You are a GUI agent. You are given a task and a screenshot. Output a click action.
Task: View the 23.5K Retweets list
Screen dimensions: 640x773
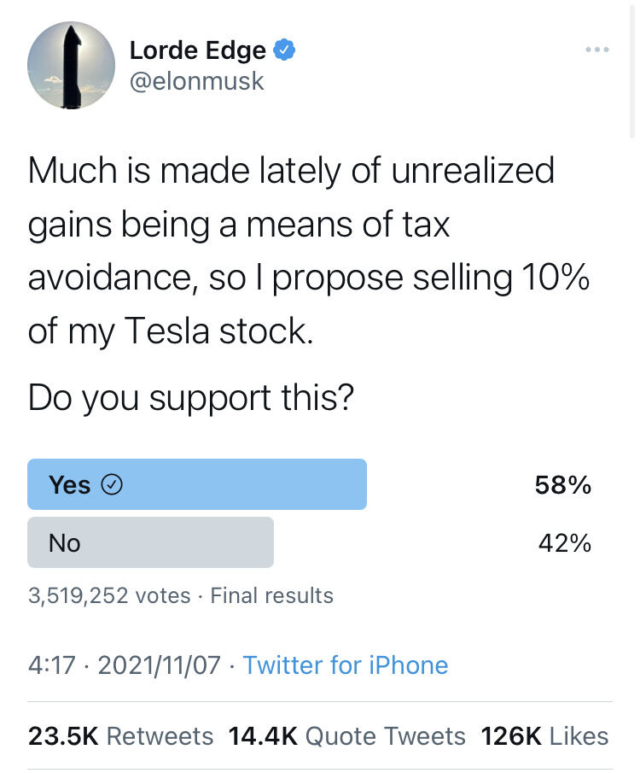tap(120, 736)
